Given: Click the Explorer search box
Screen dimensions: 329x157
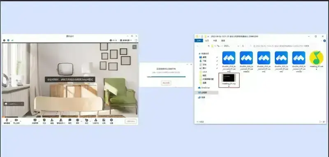Looking at the screenshot, I should pos(287,46).
